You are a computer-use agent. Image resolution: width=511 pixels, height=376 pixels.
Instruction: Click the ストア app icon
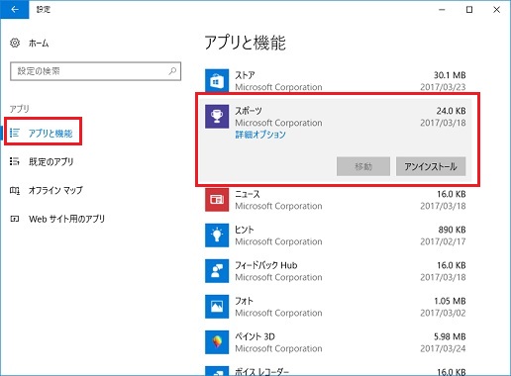217,81
